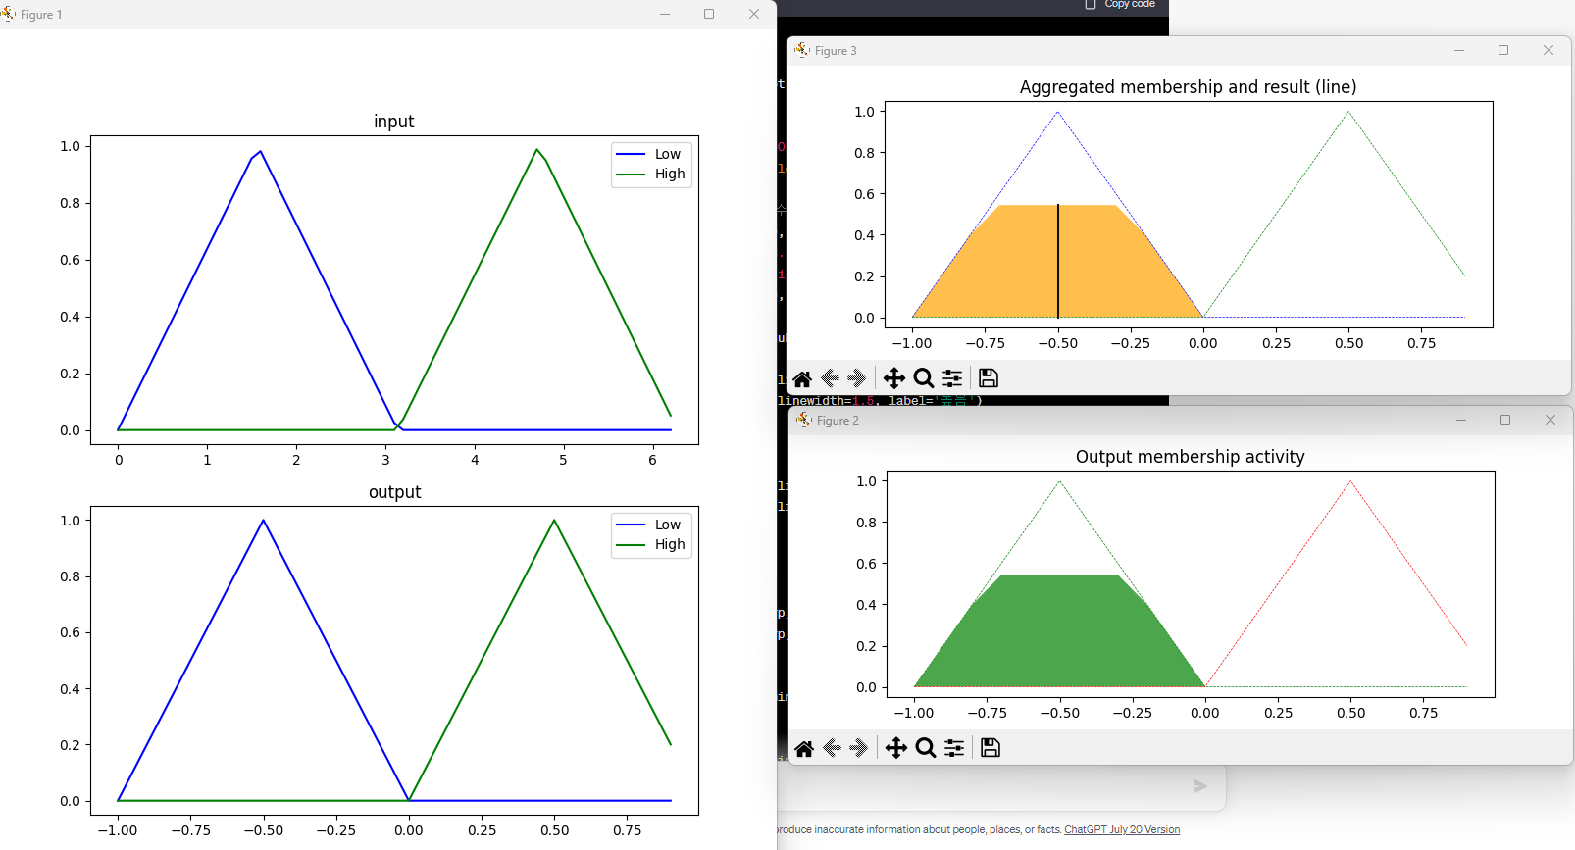Select Pan tool in Figure 2 toolbar
The width and height of the screenshot is (1575, 850).
[x=895, y=748]
